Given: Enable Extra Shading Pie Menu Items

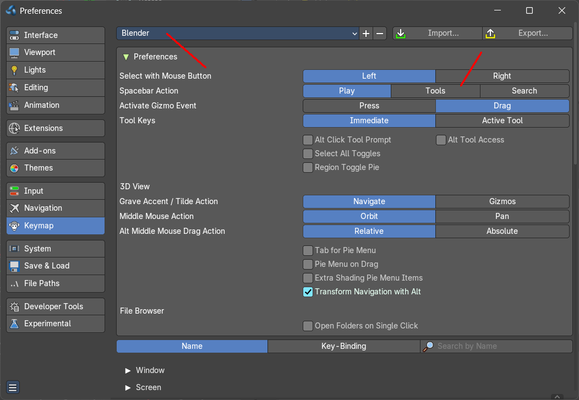Looking at the screenshot, I should (308, 278).
